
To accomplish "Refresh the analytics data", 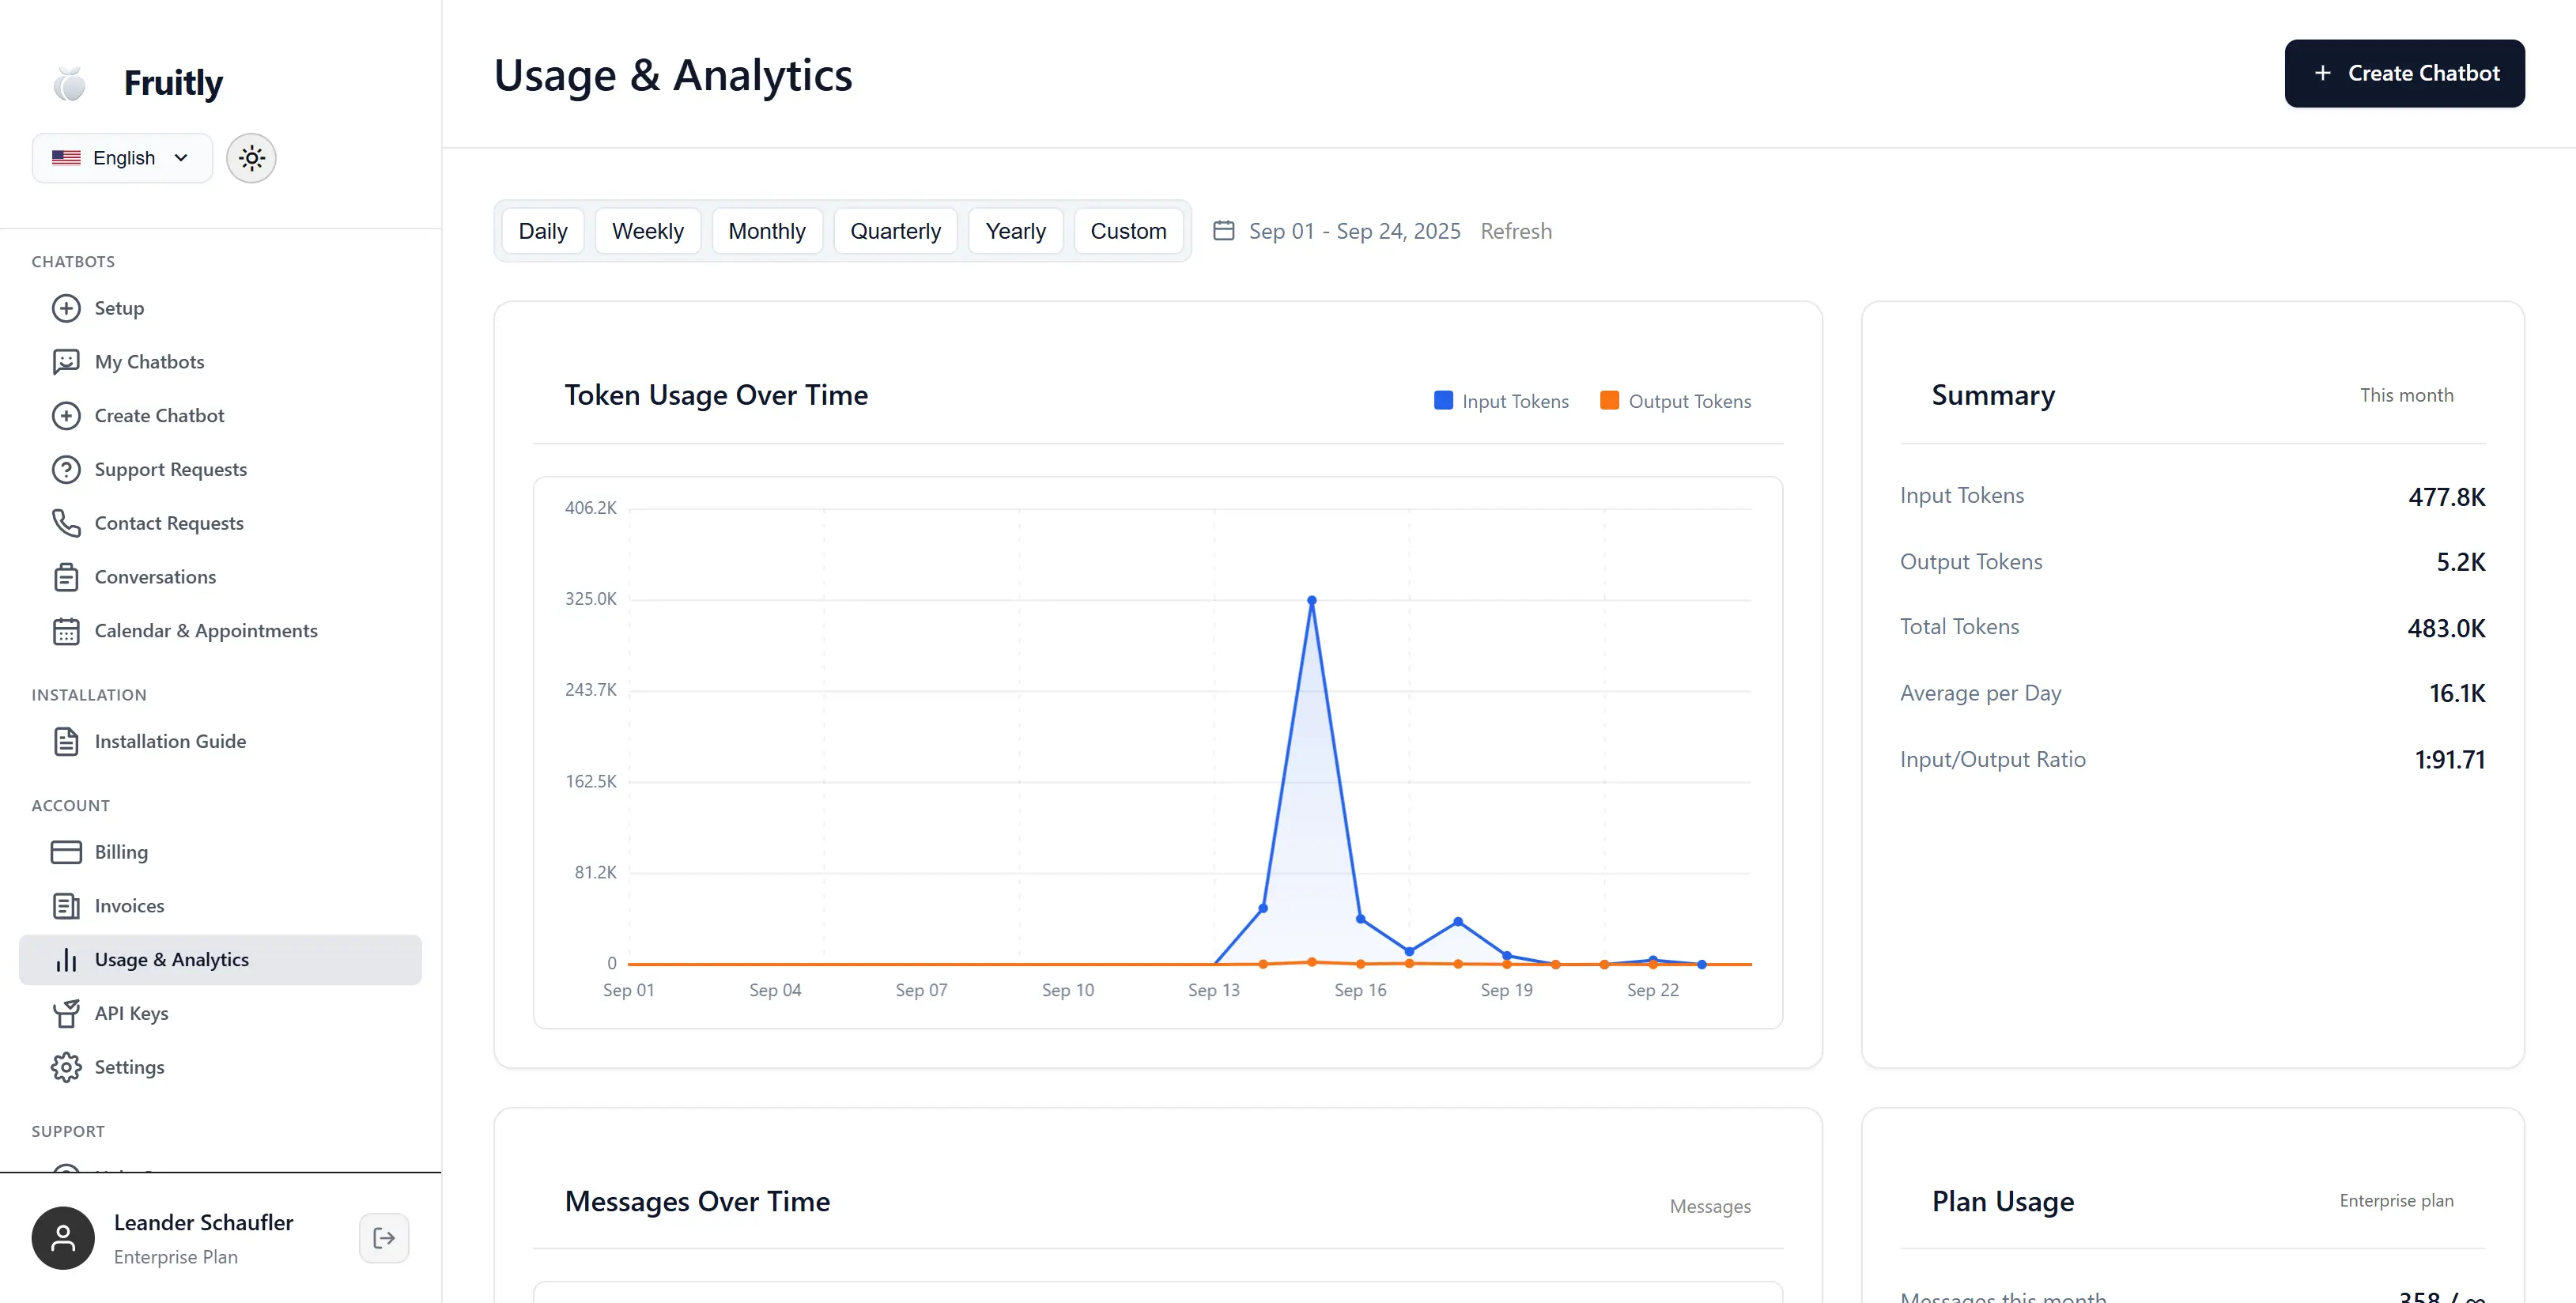I will tap(1516, 230).
